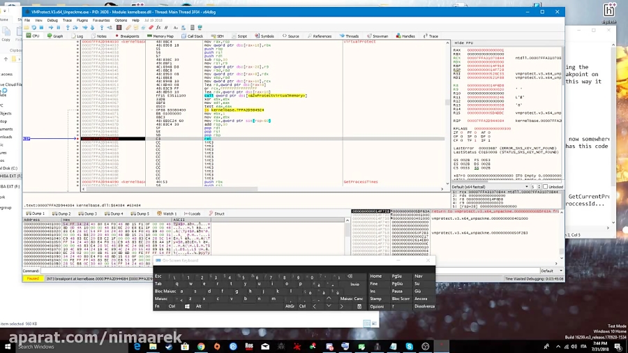
Task: Open Google Chrome from the taskbar
Action: pyautogui.click(x=201, y=347)
